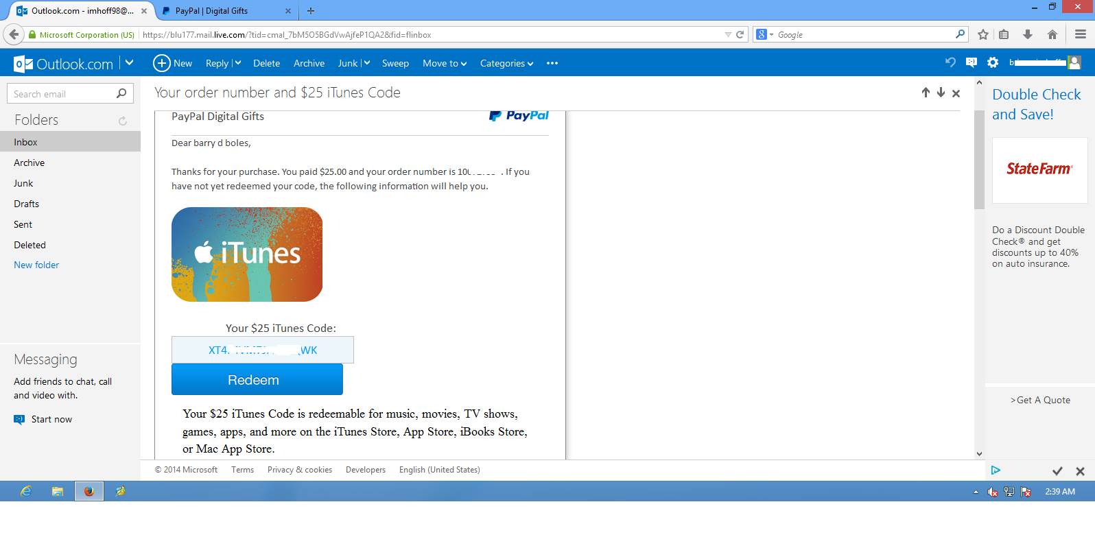Open File Explorer from the taskbar
This screenshot has height=537, width=1095.
click(58, 491)
